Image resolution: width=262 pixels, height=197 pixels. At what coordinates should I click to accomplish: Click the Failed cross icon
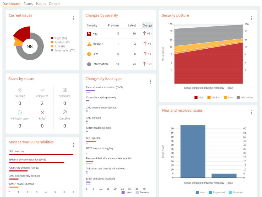click(x=42, y=112)
